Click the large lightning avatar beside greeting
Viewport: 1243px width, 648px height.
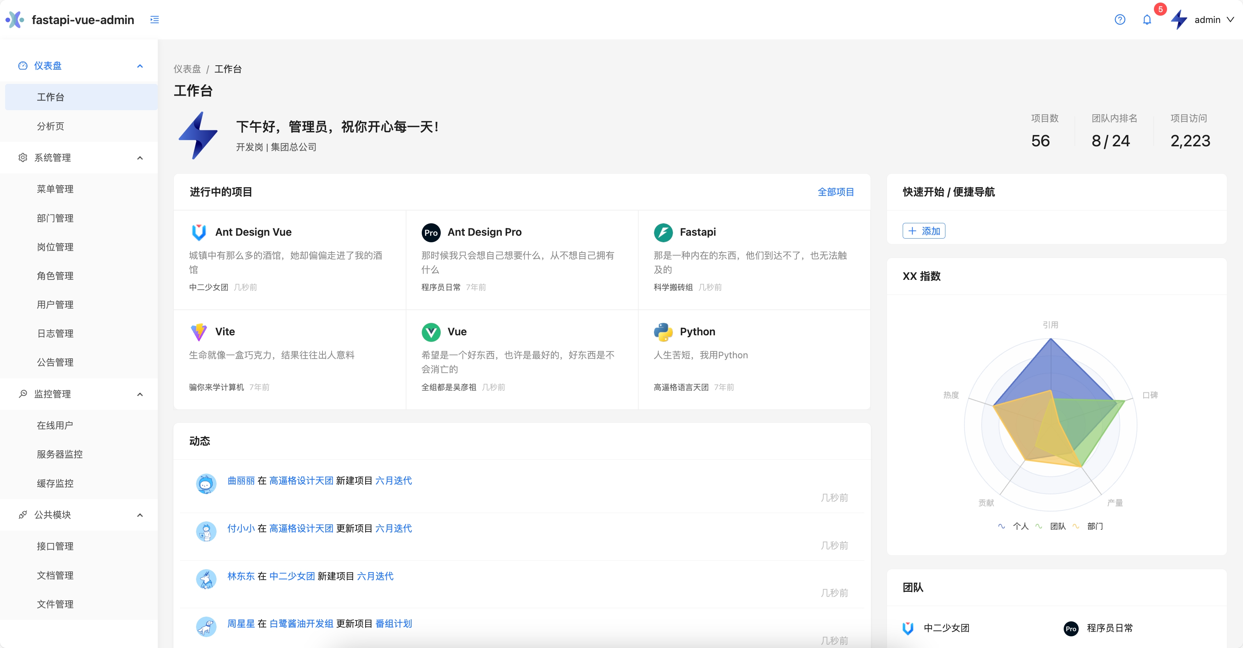[199, 135]
